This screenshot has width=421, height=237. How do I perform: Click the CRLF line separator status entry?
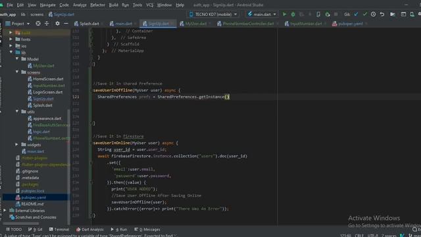359,235
